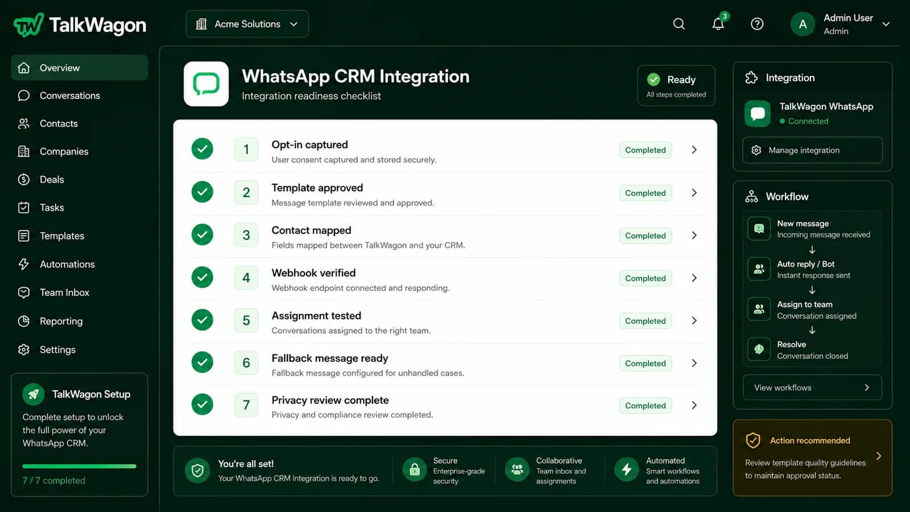Viewport: 910px width, 512px height.
Task: Click the Assign to team step icon
Action: (759, 309)
